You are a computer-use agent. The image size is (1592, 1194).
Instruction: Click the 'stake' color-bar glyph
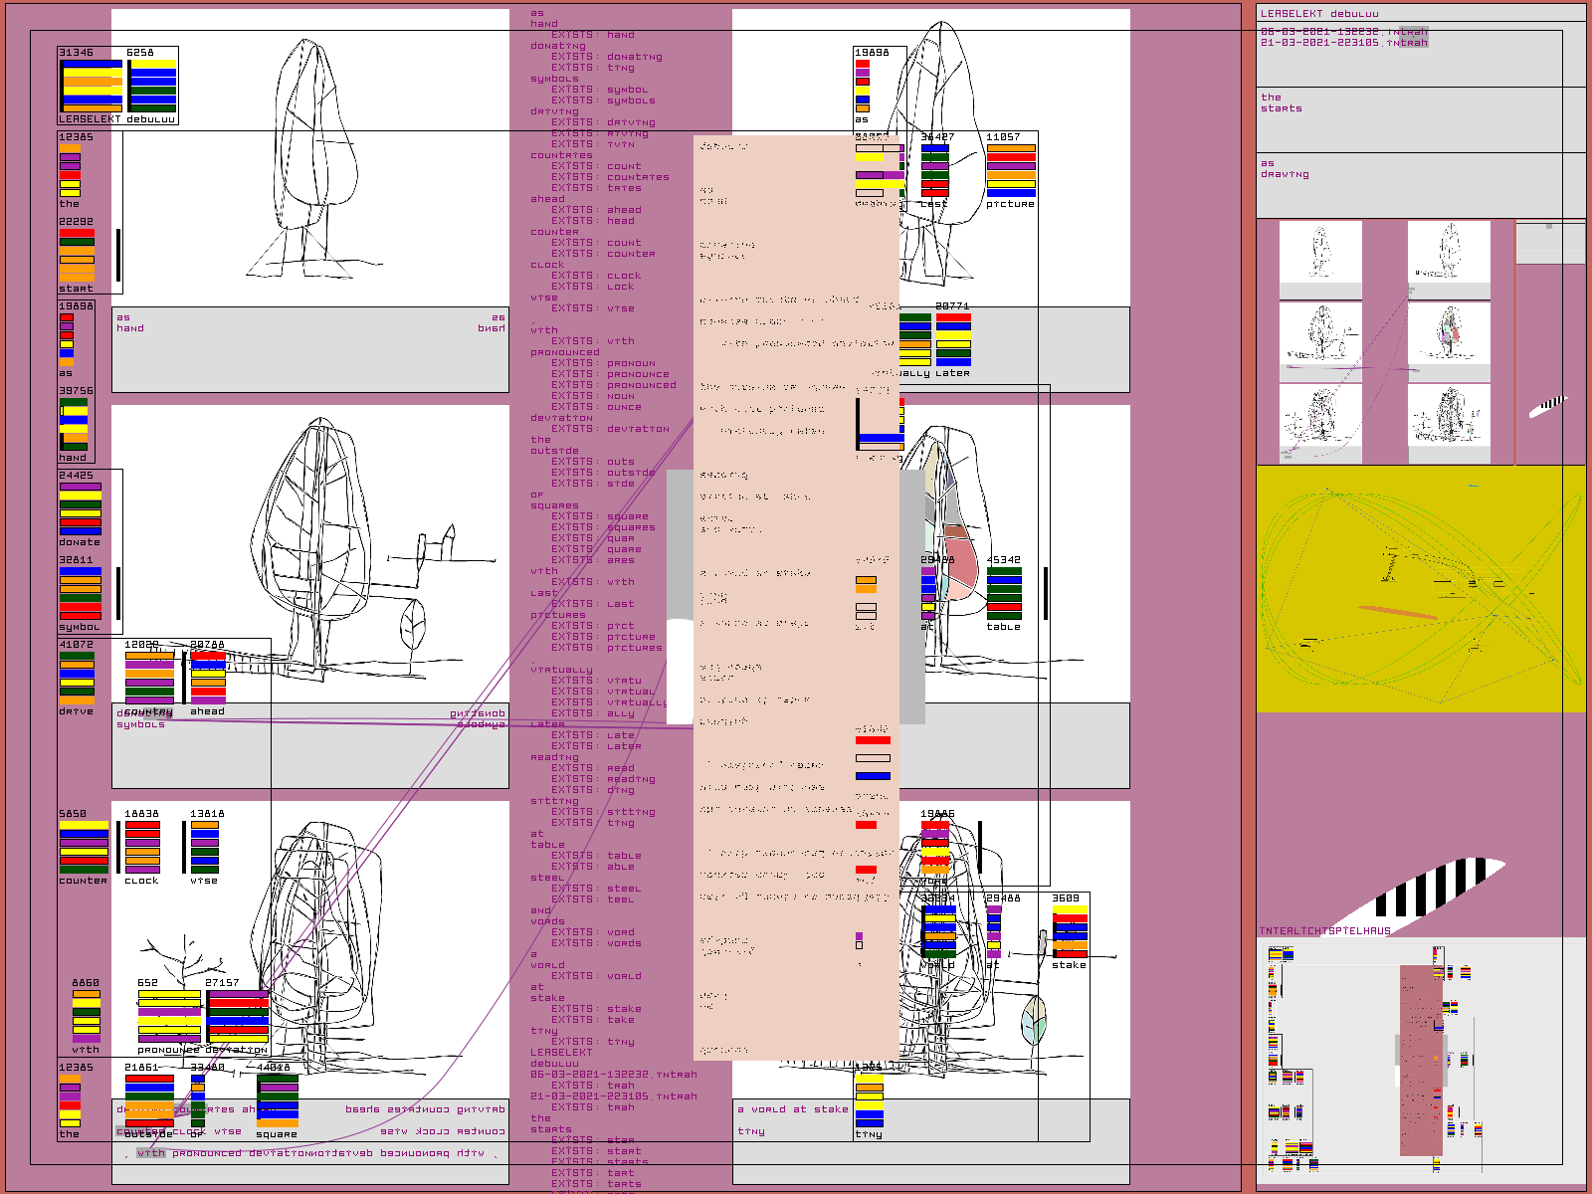(x=1070, y=932)
